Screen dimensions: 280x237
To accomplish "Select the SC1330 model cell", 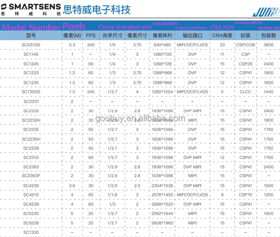I will tap(31, 233).
